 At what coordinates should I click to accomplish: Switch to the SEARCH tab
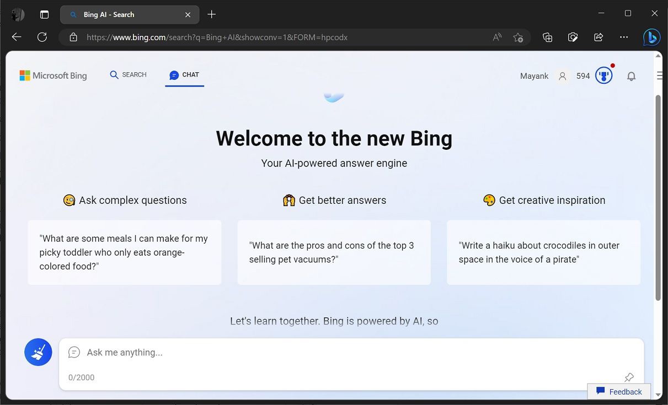[128, 74]
